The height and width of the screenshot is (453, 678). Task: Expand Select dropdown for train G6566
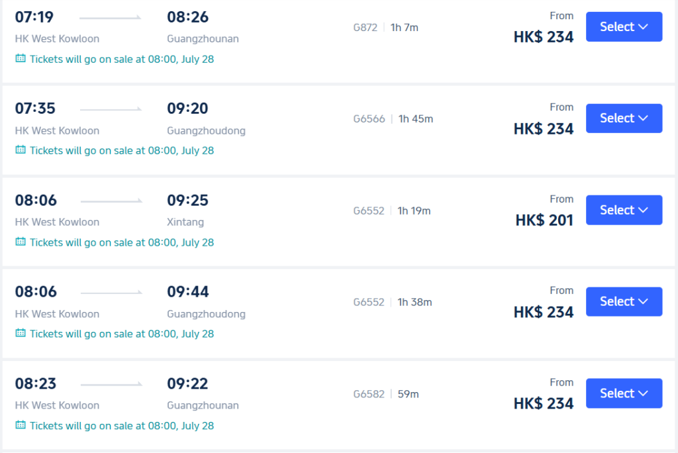[x=624, y=118]
